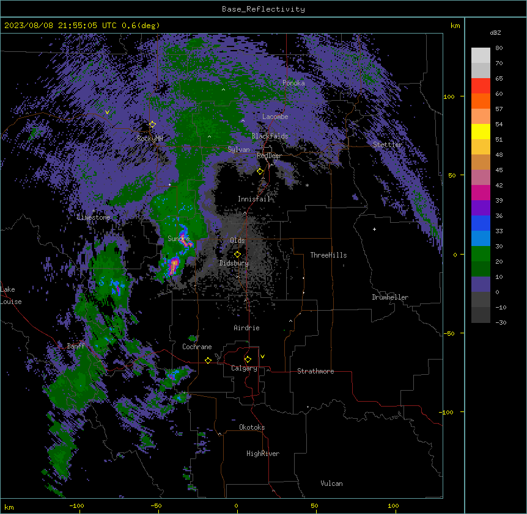Viewport: 527px width, 514px height.
Task: Click the Sylvan label
Action: tap(238, 150)
